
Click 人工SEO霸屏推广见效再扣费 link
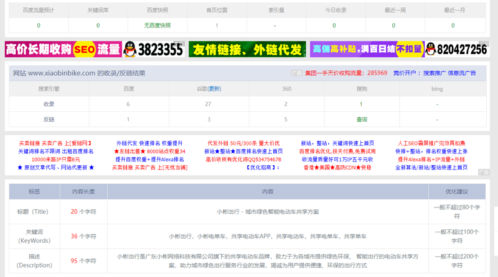coord(431,143)
